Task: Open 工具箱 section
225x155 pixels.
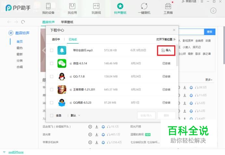Action: (168, 8)
